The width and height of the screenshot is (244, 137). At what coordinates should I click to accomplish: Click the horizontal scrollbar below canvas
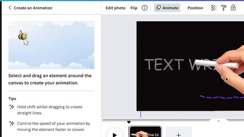point(173,120)
